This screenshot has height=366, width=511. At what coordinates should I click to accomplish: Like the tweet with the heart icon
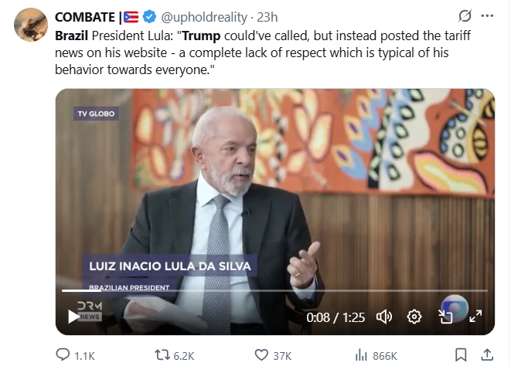pos(261,354)
